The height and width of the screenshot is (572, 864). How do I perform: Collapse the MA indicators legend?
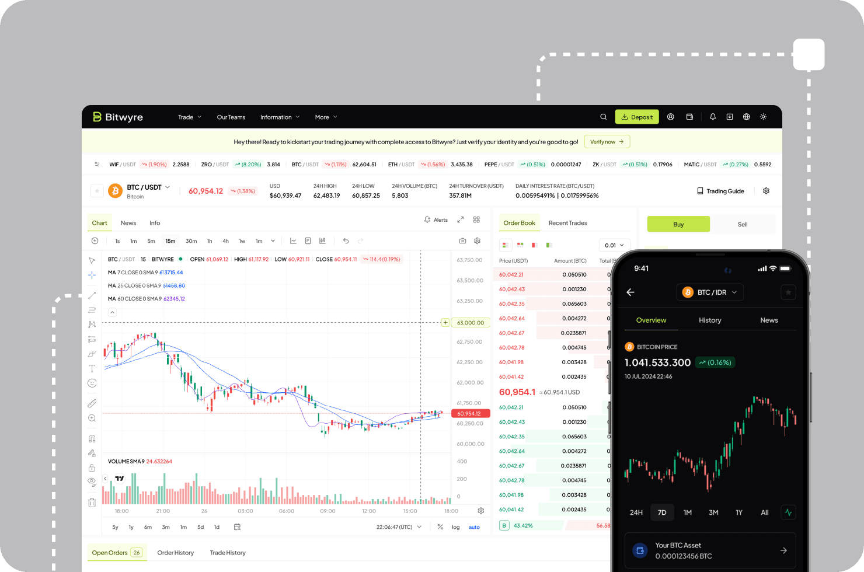click(113, 312)
